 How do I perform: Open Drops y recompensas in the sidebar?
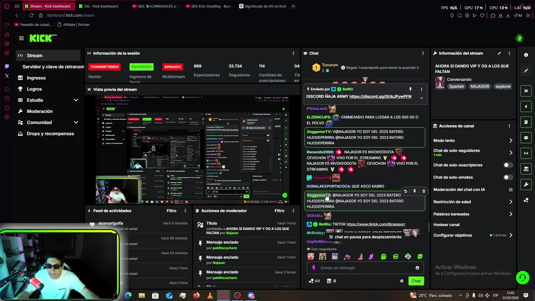pyautogui.click(x=50, y=134)
